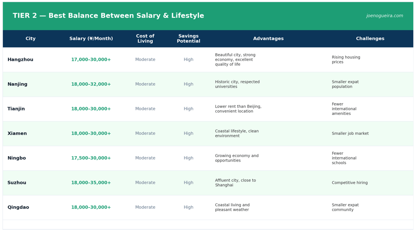Viewport: 416px width, 233px height.
Task: Click Moderate cost of living in Qingdao row
Action: pos(145,207)
